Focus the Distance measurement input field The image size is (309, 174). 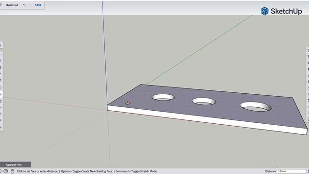292,171
